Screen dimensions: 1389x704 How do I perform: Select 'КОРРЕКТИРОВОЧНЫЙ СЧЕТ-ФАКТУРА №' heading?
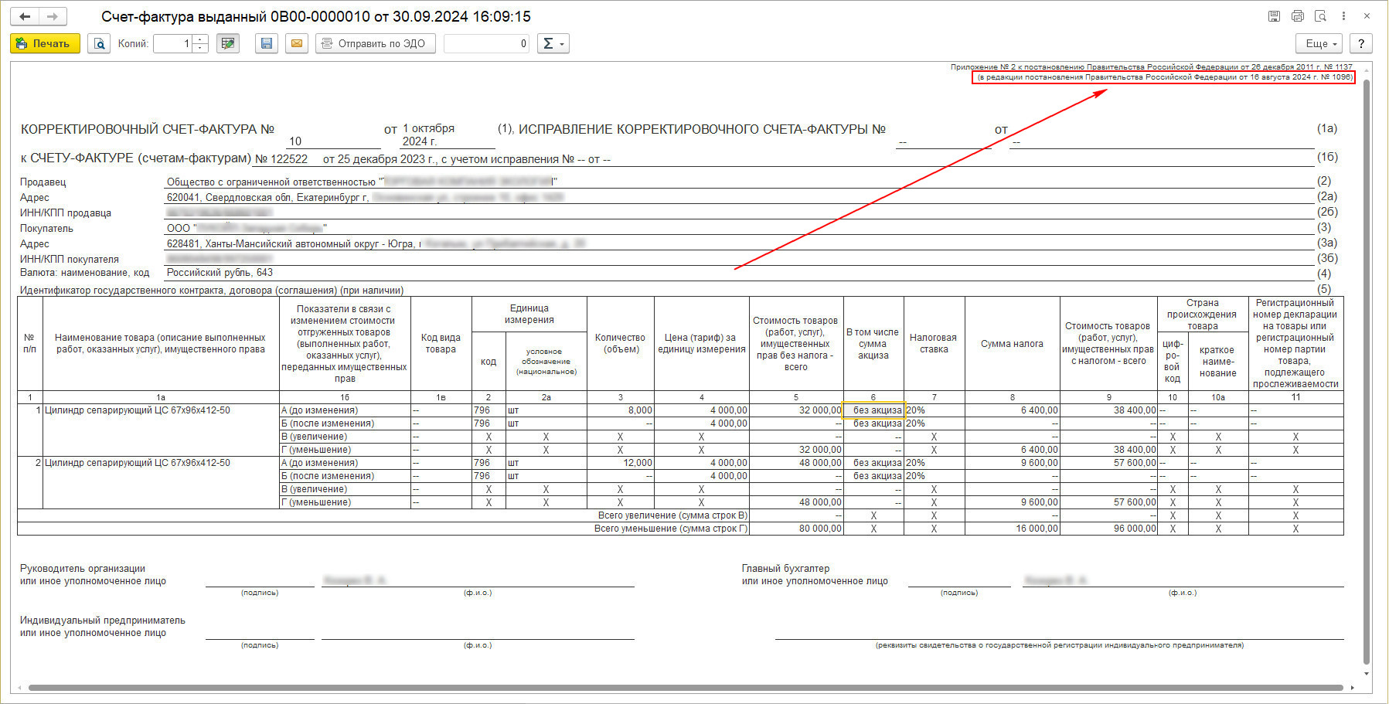click(148, 129)
